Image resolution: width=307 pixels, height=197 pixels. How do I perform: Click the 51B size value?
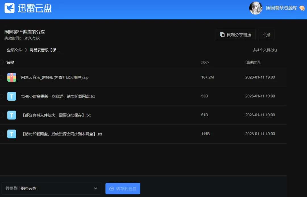pyautogui.click(x=204, y=115)
